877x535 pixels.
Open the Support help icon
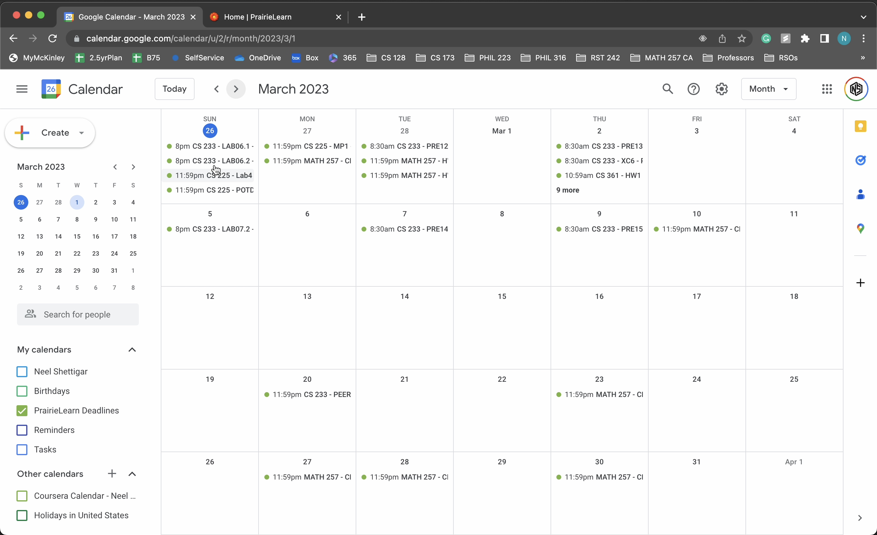pyautogui.click(x=693, y=89)
